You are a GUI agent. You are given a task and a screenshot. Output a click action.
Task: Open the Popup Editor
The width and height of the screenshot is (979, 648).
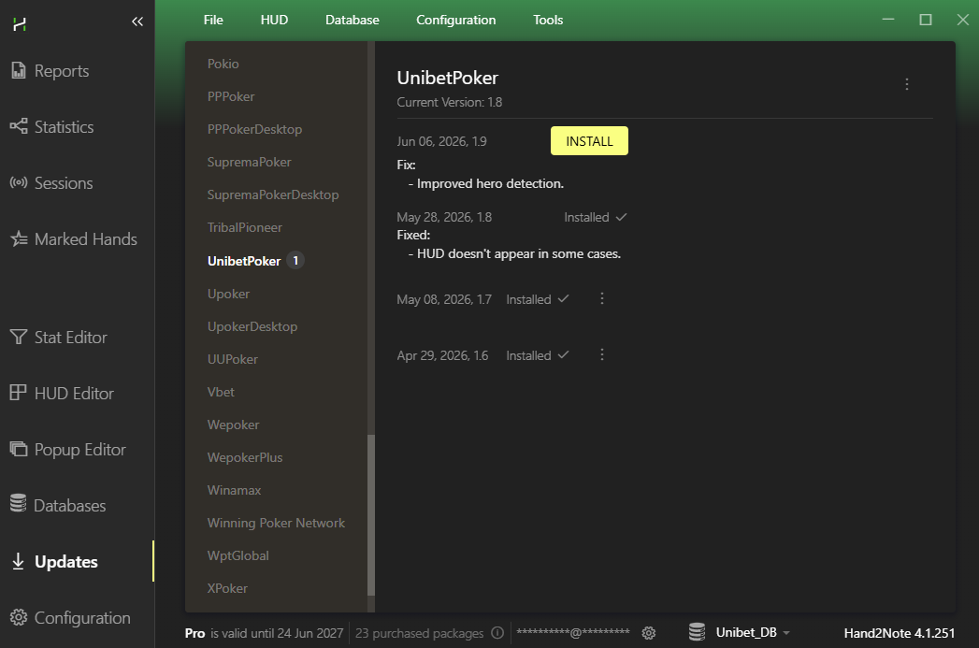click(x=68, y=450)
